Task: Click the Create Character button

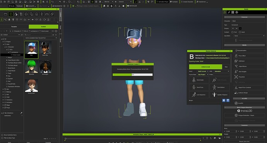Action: (187, 2)
